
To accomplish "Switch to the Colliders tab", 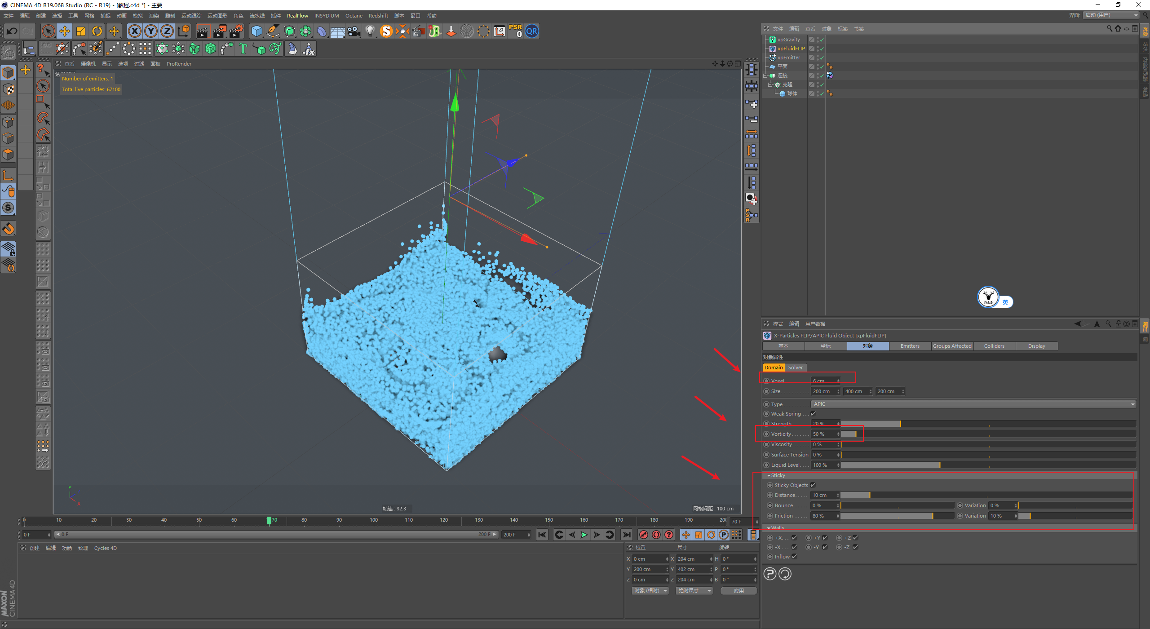I will pos(994,346).
